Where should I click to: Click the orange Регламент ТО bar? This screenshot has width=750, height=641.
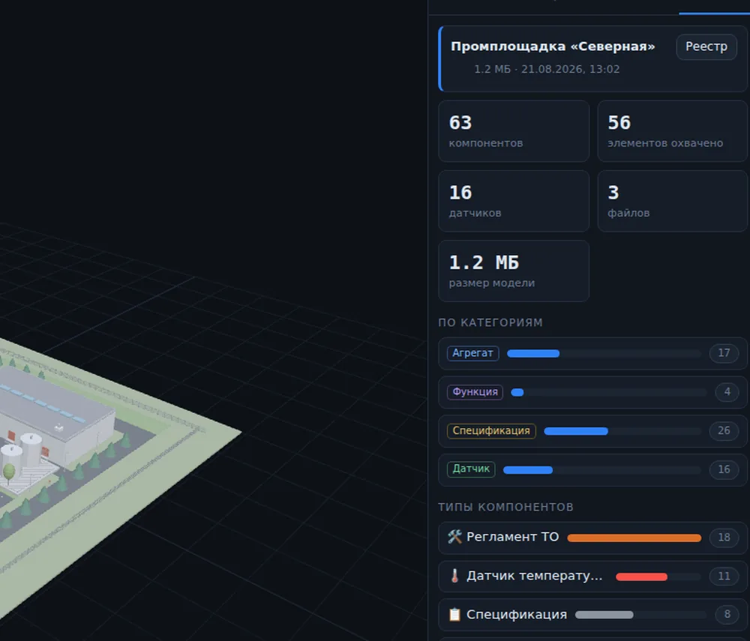point(634,538)
